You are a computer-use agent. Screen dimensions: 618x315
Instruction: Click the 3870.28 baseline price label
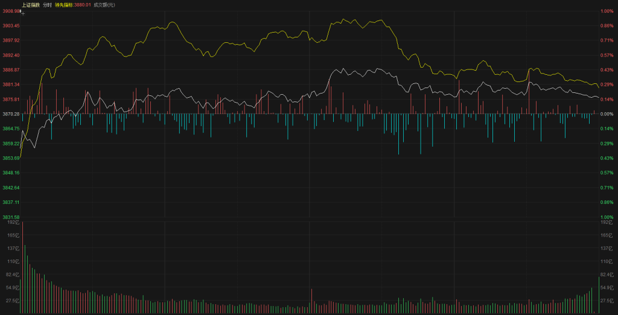click(x=10, y=114)
